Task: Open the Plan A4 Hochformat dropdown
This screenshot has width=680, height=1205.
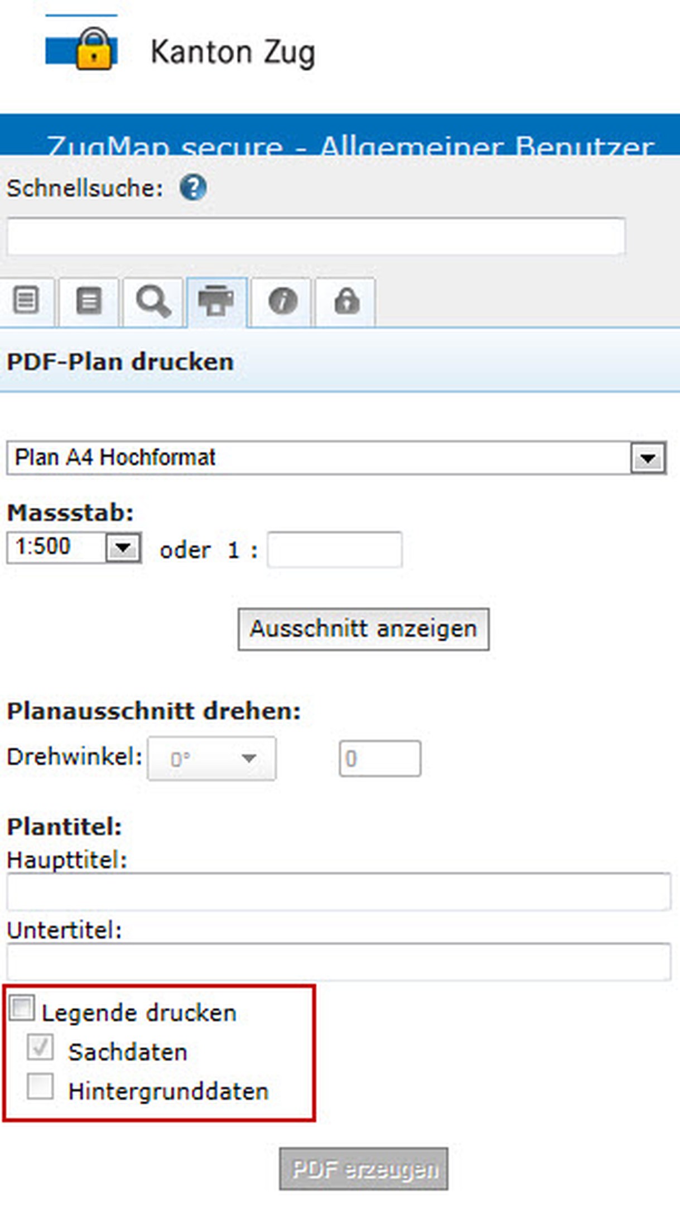Action: (x=648, y=459)
